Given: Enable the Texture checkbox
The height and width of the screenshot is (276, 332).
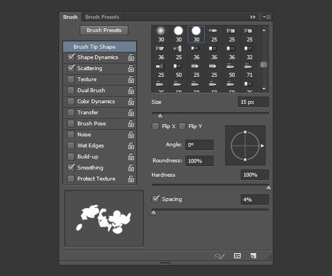Looking at the screenshot, I should tap(71, 79).
